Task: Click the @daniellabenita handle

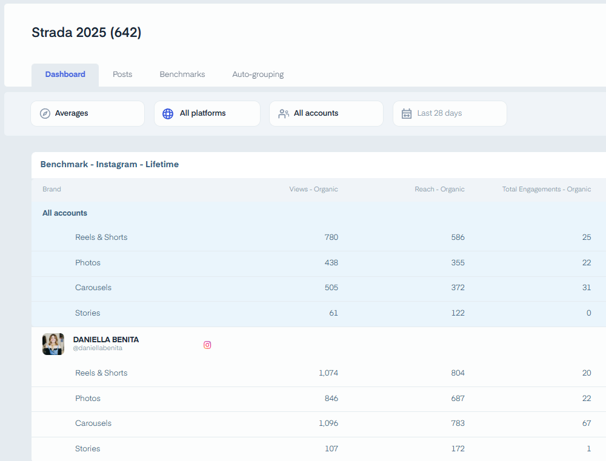Action: coord(98,348)
